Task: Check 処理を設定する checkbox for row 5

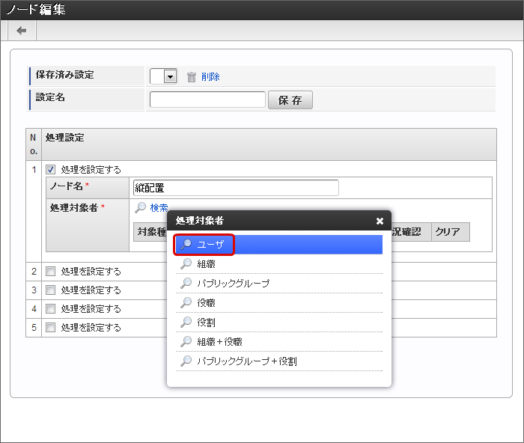Action: (x=51, y=327)
